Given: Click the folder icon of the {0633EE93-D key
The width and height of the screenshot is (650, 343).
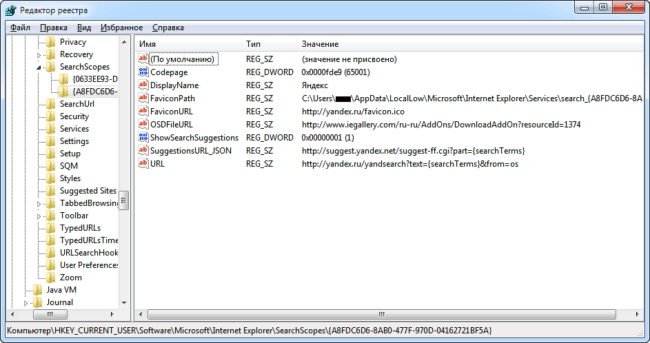Looking at the screenshot, I should click(x=64, y=79).
